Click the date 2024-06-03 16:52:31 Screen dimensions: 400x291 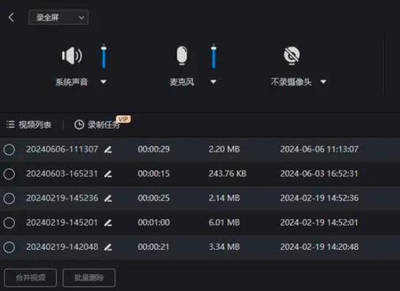coord(319,174)
